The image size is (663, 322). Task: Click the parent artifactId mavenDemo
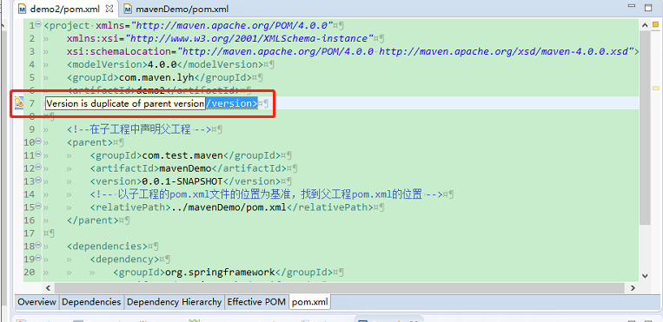pyautogui.click(x=185, y=168)
